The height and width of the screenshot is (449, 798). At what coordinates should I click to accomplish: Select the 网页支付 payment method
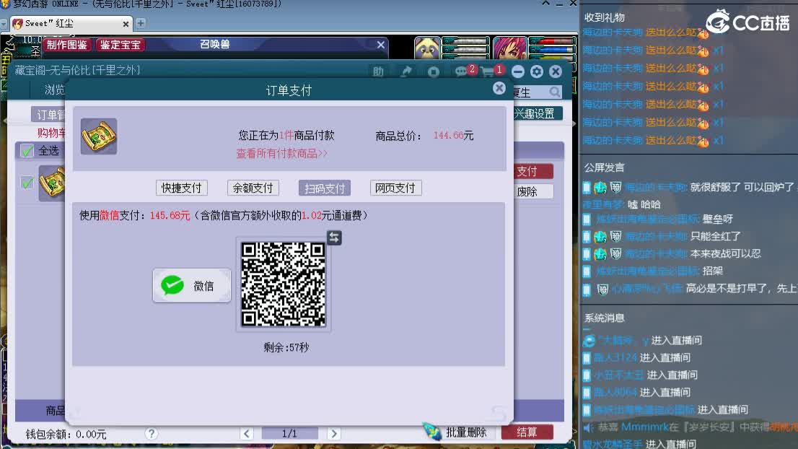[x=395, y=188]
